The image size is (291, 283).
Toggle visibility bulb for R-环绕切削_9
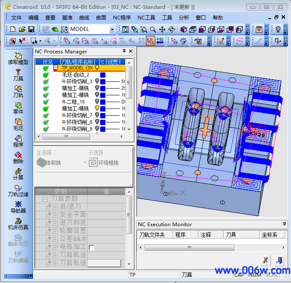[97, 128]
